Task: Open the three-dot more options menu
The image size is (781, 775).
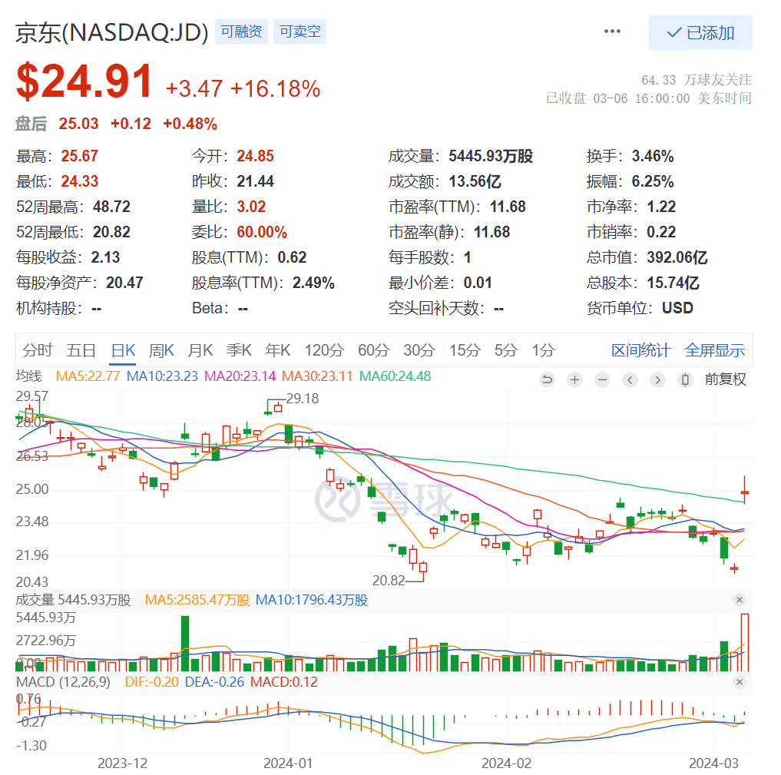Action: (x=612, y=31)
